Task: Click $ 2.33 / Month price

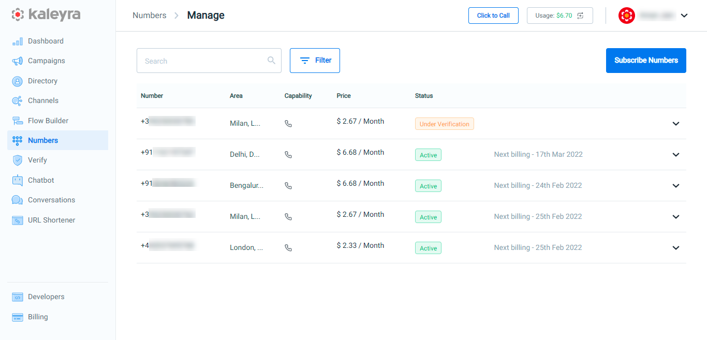Action: [360, 246]
